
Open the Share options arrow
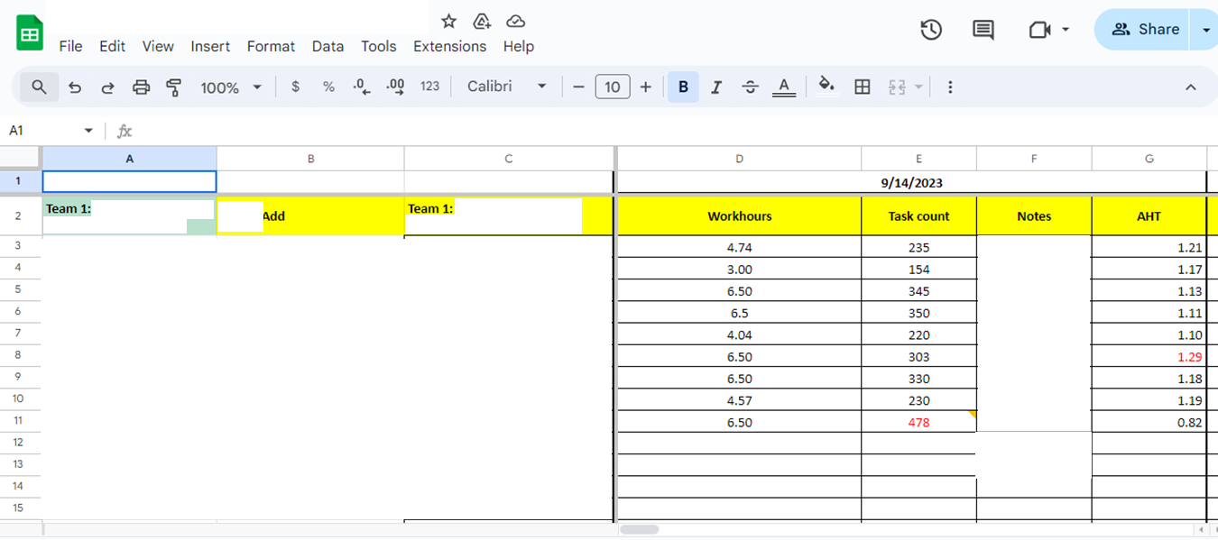pos(1205,30)
